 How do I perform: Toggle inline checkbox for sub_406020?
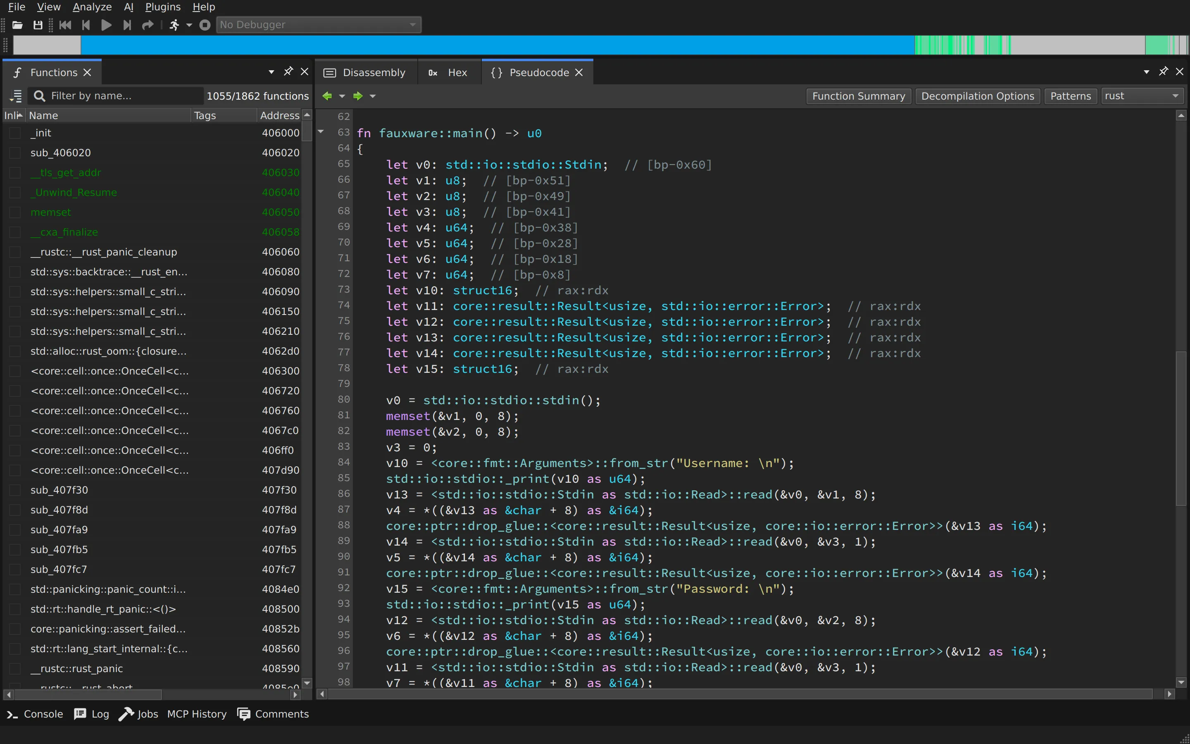click(15, 153)
